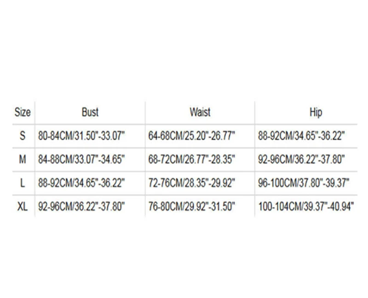Click the 84-88CM bust measurement cell
Screen dimensions: 368x298
click(x=81, y=160)
